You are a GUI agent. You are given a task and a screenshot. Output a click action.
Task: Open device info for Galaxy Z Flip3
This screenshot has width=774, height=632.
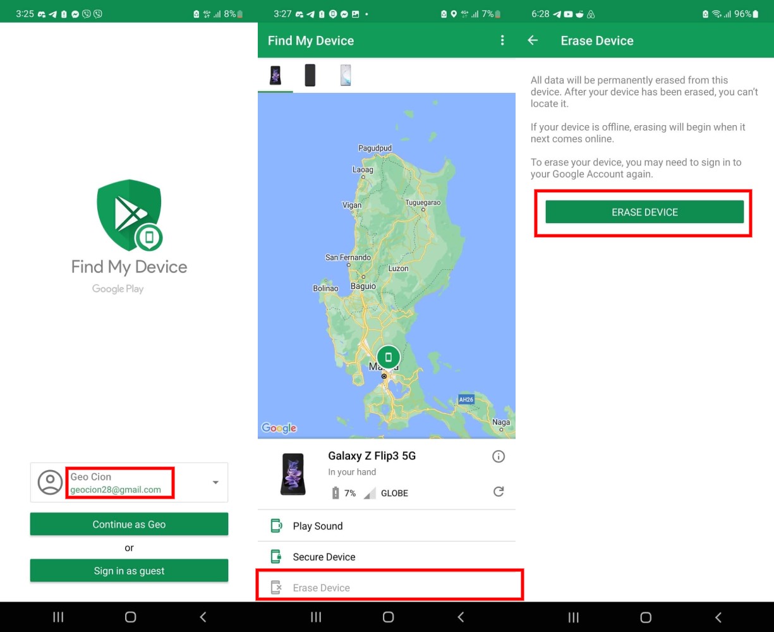(x=499, y=456)
